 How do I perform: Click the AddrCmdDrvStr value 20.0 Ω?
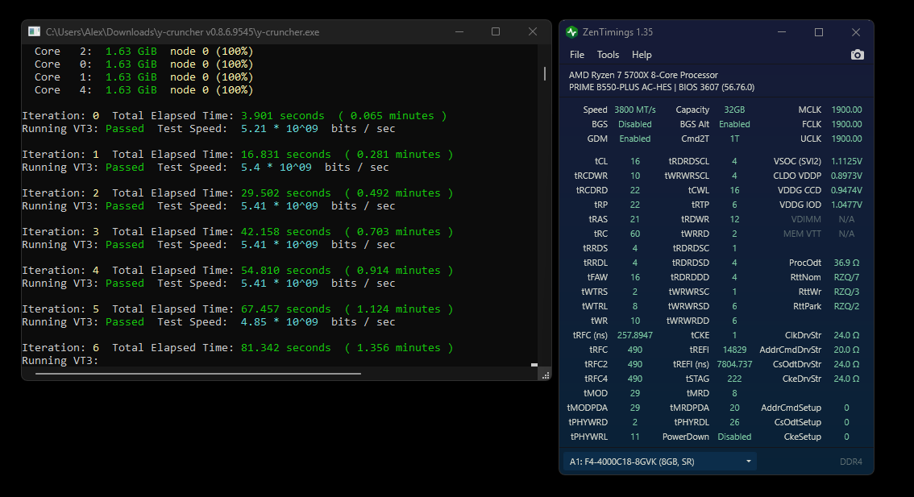tap(846, 350)
